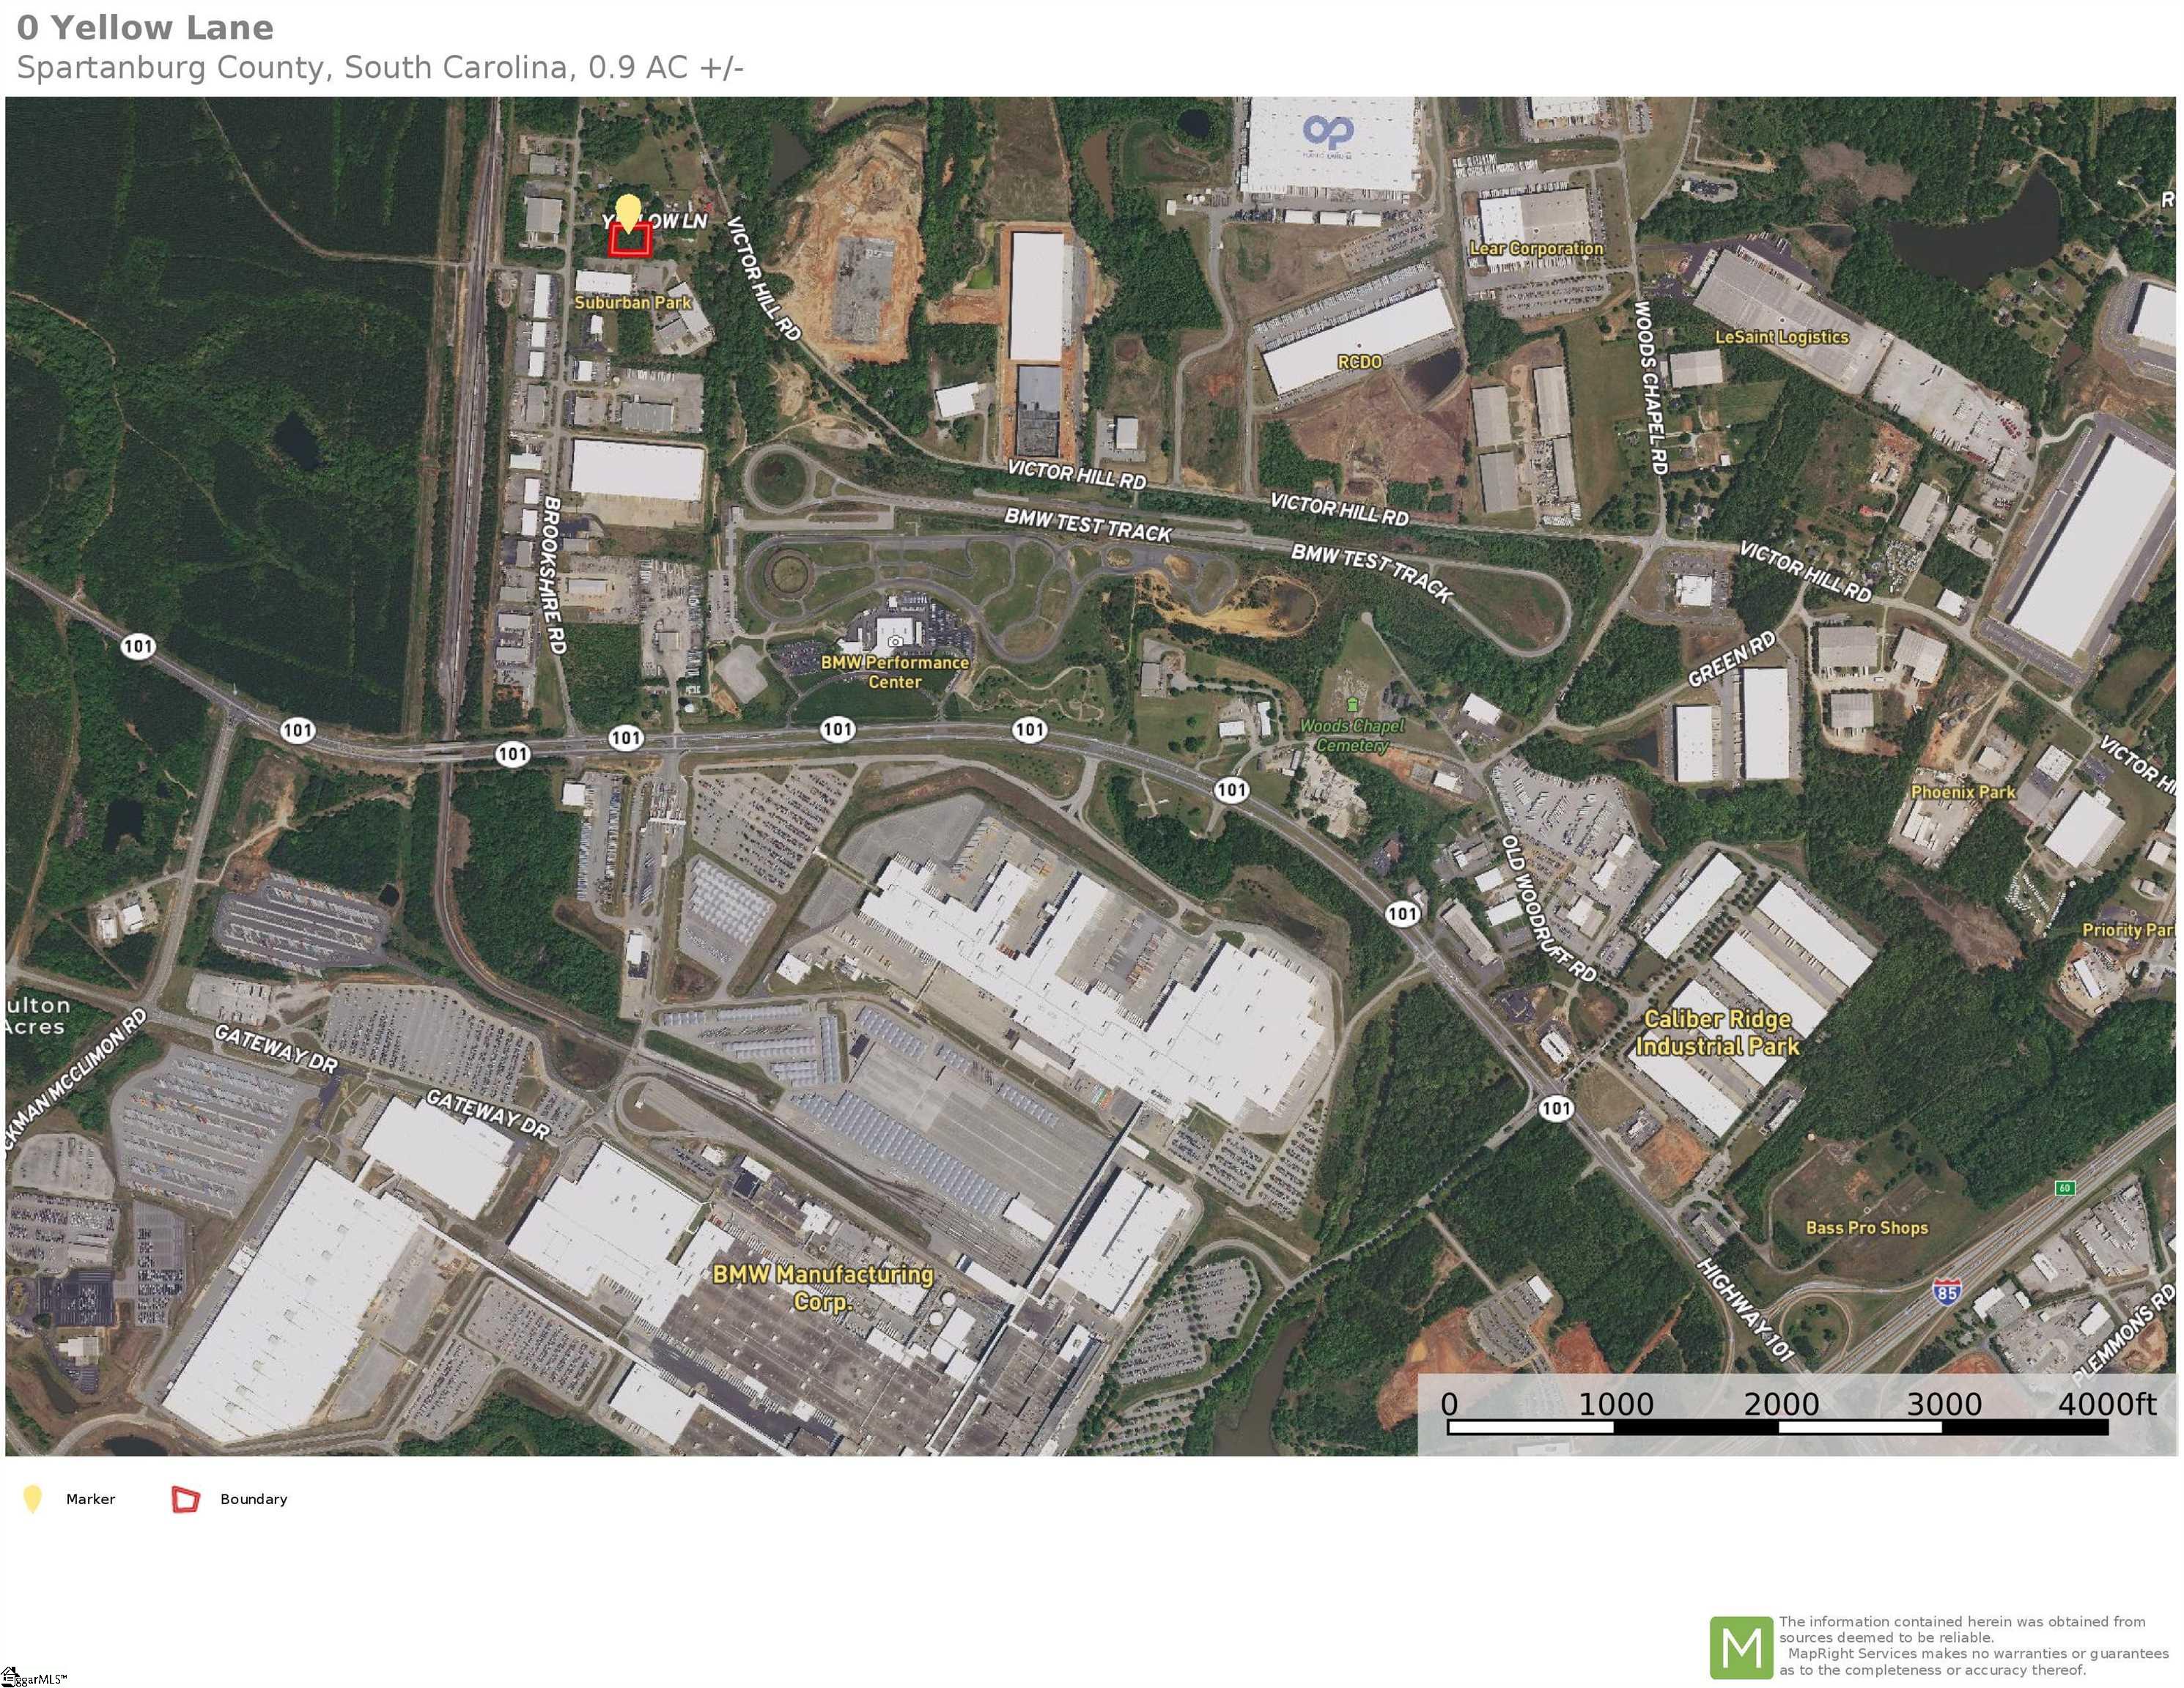2184x1688 pixels.
Task: Click the "RCDO" map label
Action: pyautogui.click(x=1360, y=362)
